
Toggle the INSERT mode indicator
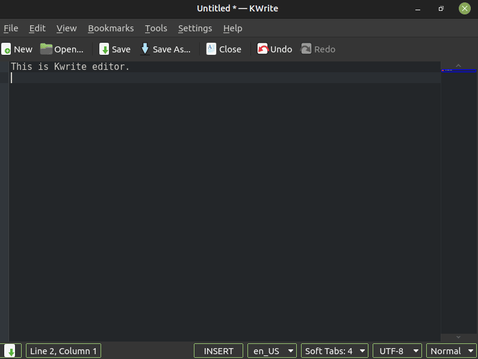pyautogui.click(x=219, y=351)
